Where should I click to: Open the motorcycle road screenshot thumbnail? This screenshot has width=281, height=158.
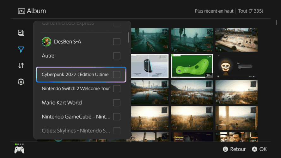pyautogui.click(x=150, y=40)
